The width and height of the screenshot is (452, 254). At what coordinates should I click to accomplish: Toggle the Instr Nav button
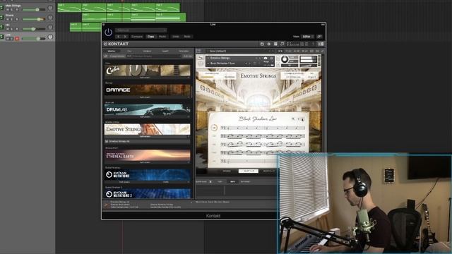(188, 56)
